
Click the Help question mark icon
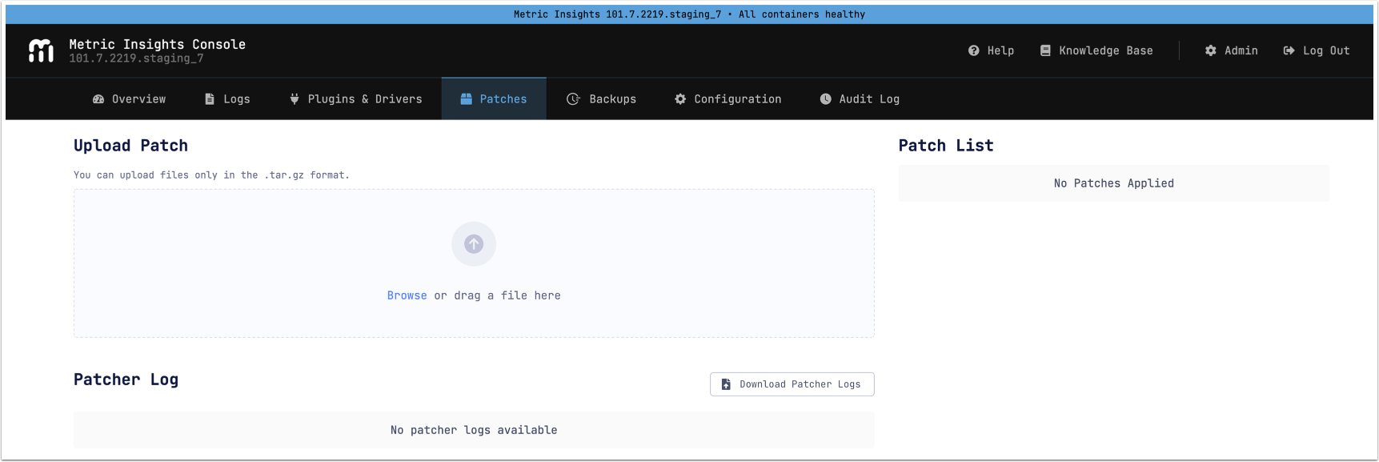click(x=973, y=50)
